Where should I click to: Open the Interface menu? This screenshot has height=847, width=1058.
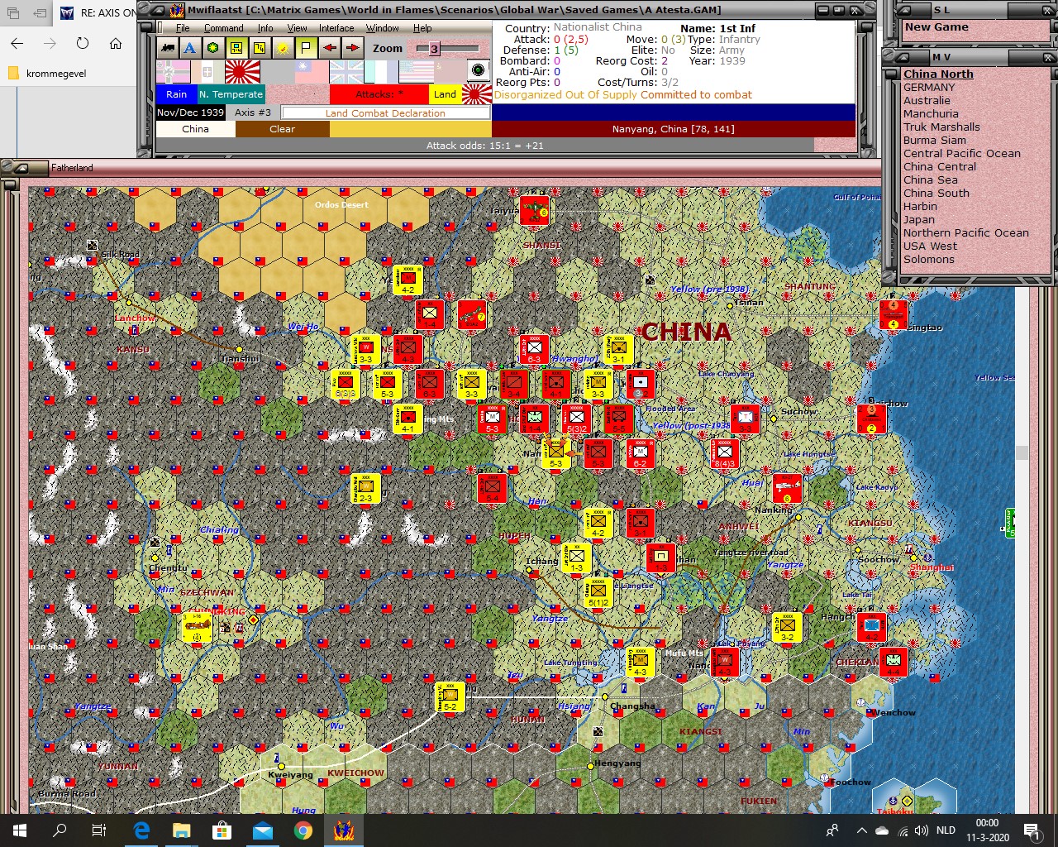(336, 28)
